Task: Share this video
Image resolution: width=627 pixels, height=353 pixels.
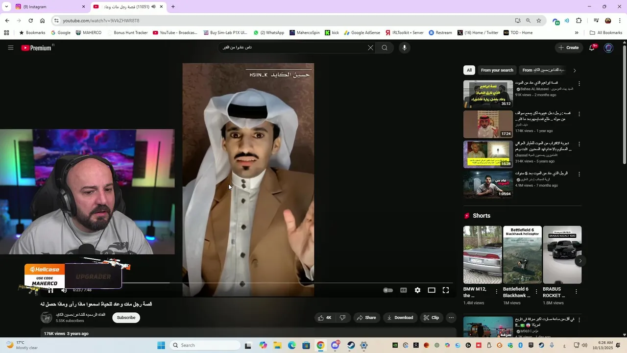Action: pyautogui.click(x=366, y=318)
